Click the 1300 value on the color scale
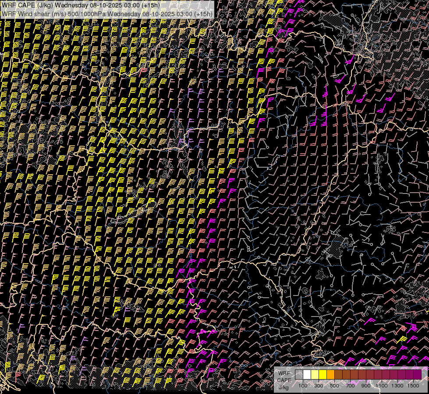This screenshot has height=394, width=429. (397, 385)
